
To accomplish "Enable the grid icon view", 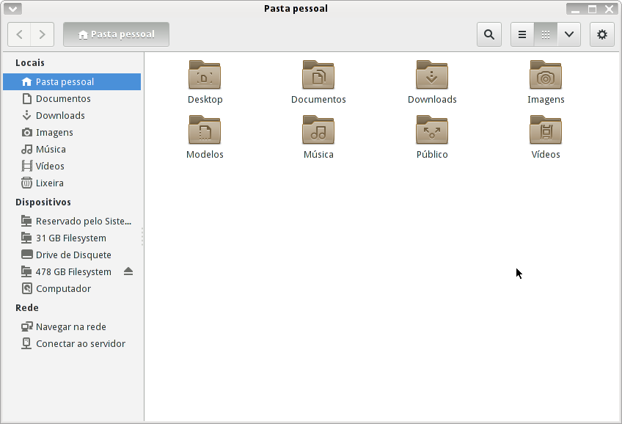I will click(544, 34).
